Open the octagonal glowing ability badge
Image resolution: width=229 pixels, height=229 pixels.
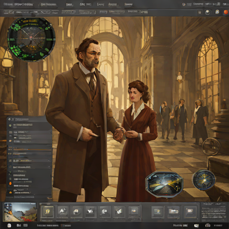pyautogui.click(x=164, y=184)
